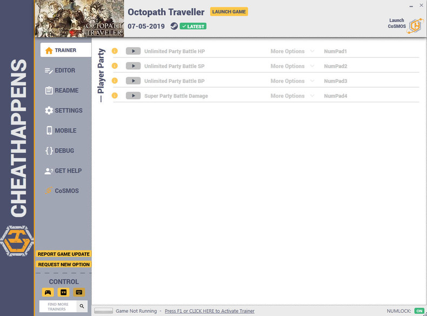Click the link to activate trainer
Image resolution: width=427 pixels, height=316 pixels.
(209, 311)
